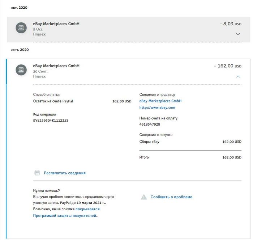Click the Остаток на счете PayPal text
The width and height of the screenshot is (253, 240).
[53, 101]
